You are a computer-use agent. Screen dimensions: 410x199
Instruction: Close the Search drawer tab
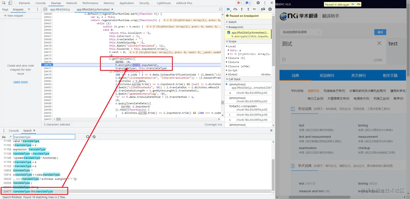point(34,131)
